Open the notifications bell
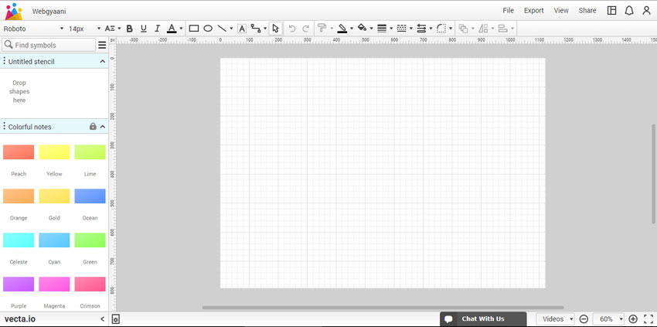 [629, 11]
